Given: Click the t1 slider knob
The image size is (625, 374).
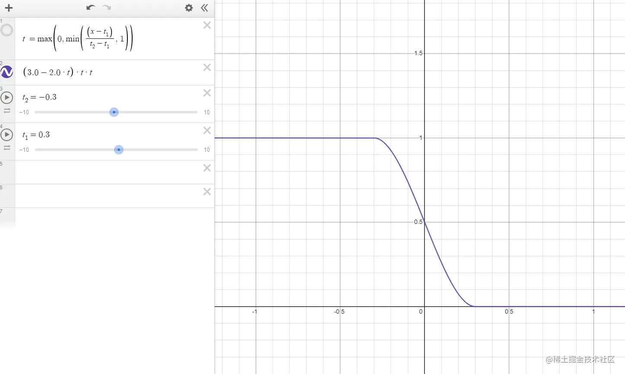Looking at the screenshot, I should pyautogui.click(x=119, y=150).
